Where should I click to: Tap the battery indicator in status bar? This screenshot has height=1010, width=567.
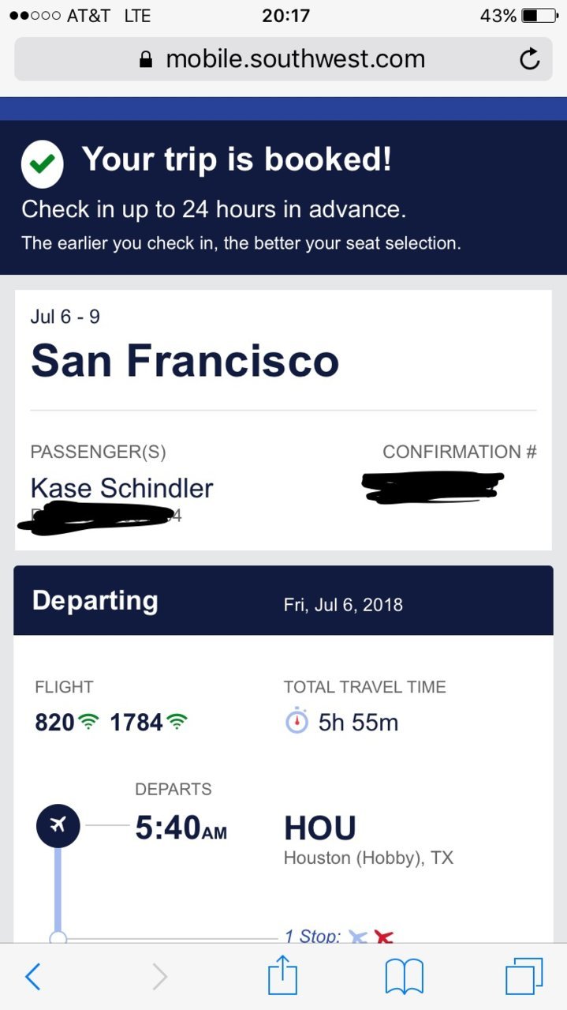(x=540, y=16)
